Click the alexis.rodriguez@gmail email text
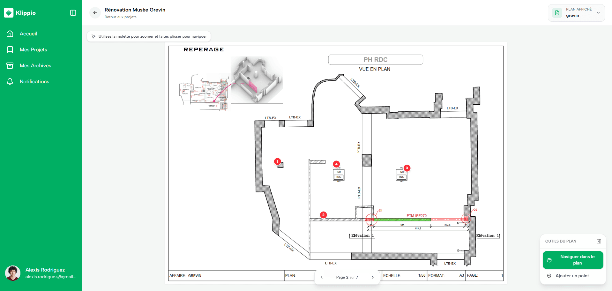 [50, 277]
